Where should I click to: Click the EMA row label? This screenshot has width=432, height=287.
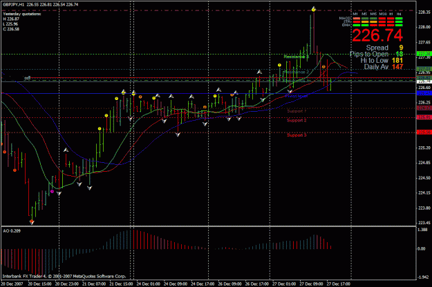346,25
